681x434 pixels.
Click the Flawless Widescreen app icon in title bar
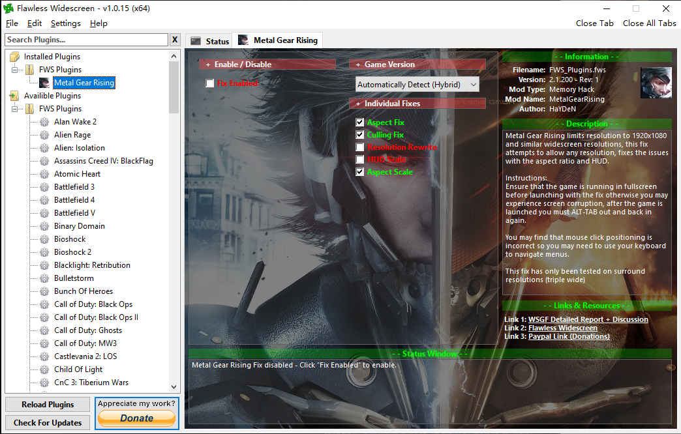pyautogui.click(x=8, y=8)
